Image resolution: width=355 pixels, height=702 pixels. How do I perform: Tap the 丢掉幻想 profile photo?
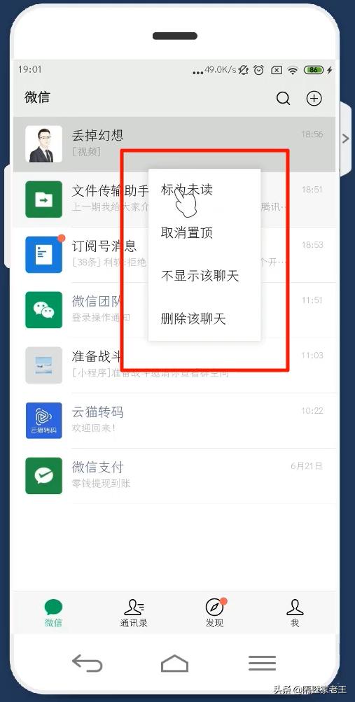tap(44, 143)
